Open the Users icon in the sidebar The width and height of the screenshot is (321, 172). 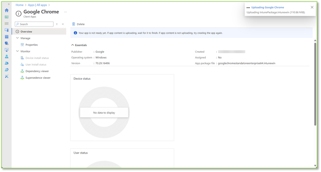[x=7, y=56]
